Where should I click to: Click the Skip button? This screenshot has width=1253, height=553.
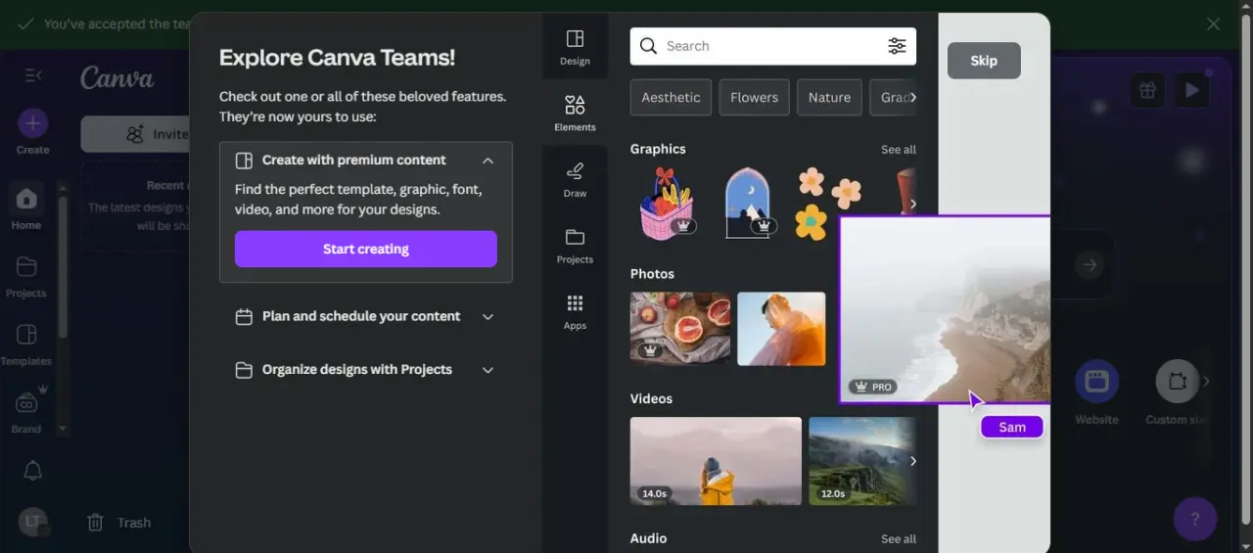pos(984,61)
